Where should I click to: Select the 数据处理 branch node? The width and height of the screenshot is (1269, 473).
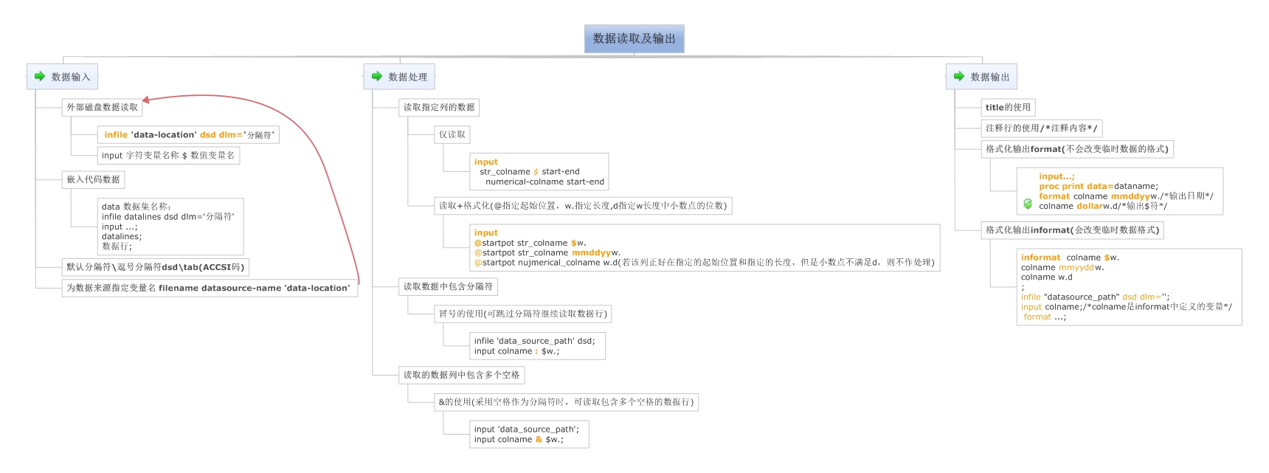point(399,77)
